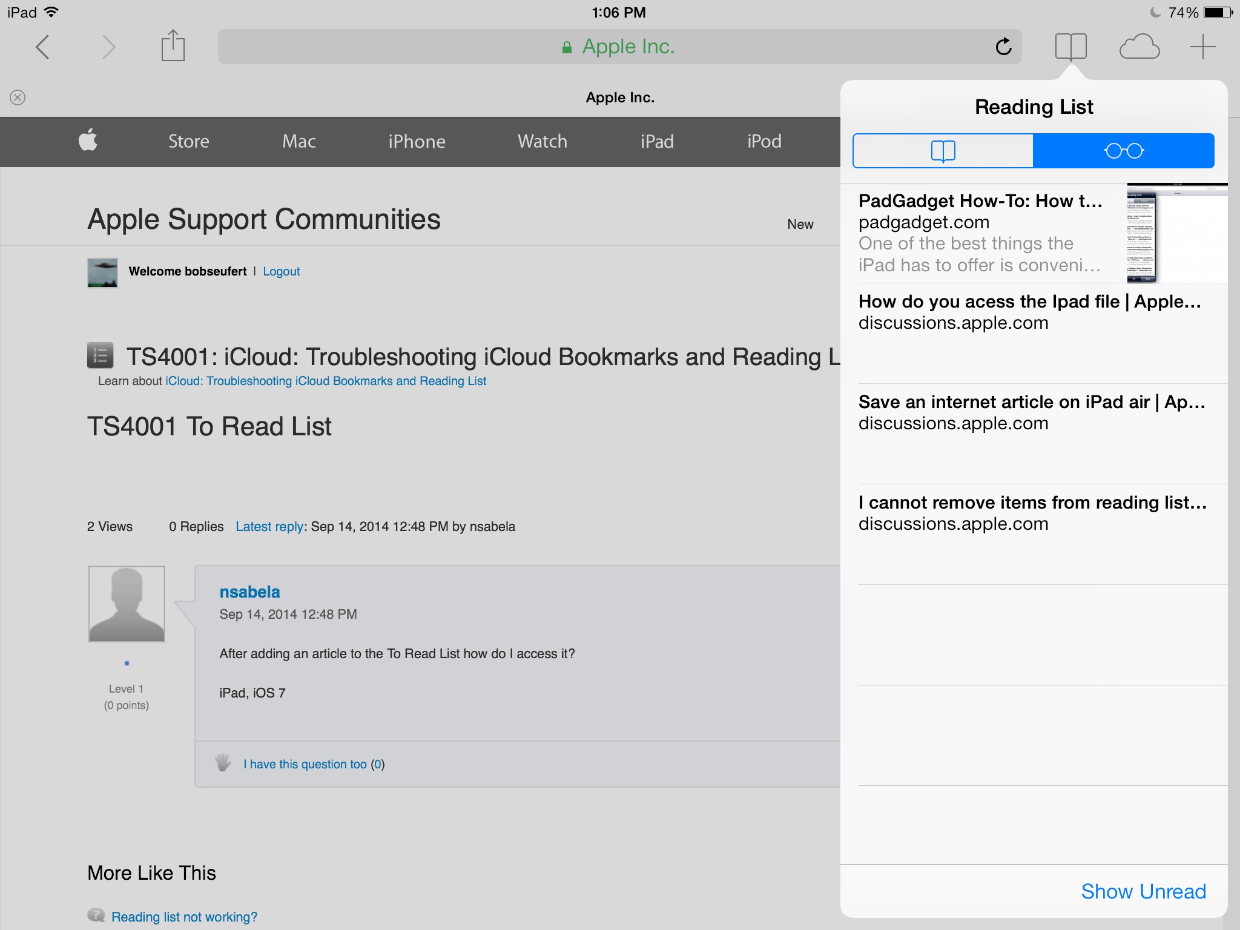1240x930 pixels.
Task: Tap Show Unread in Reading List
Action: pyautogui.click(x=1143, y=891)
